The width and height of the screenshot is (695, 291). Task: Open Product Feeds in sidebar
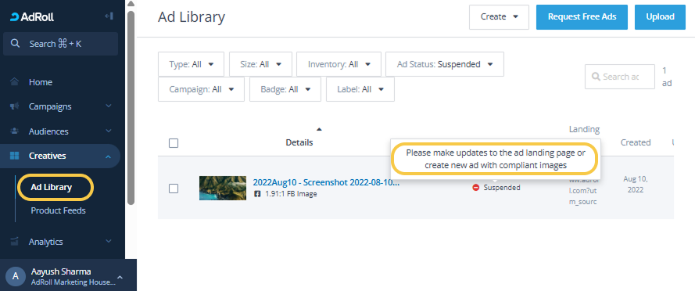click(x=58, y=210)
